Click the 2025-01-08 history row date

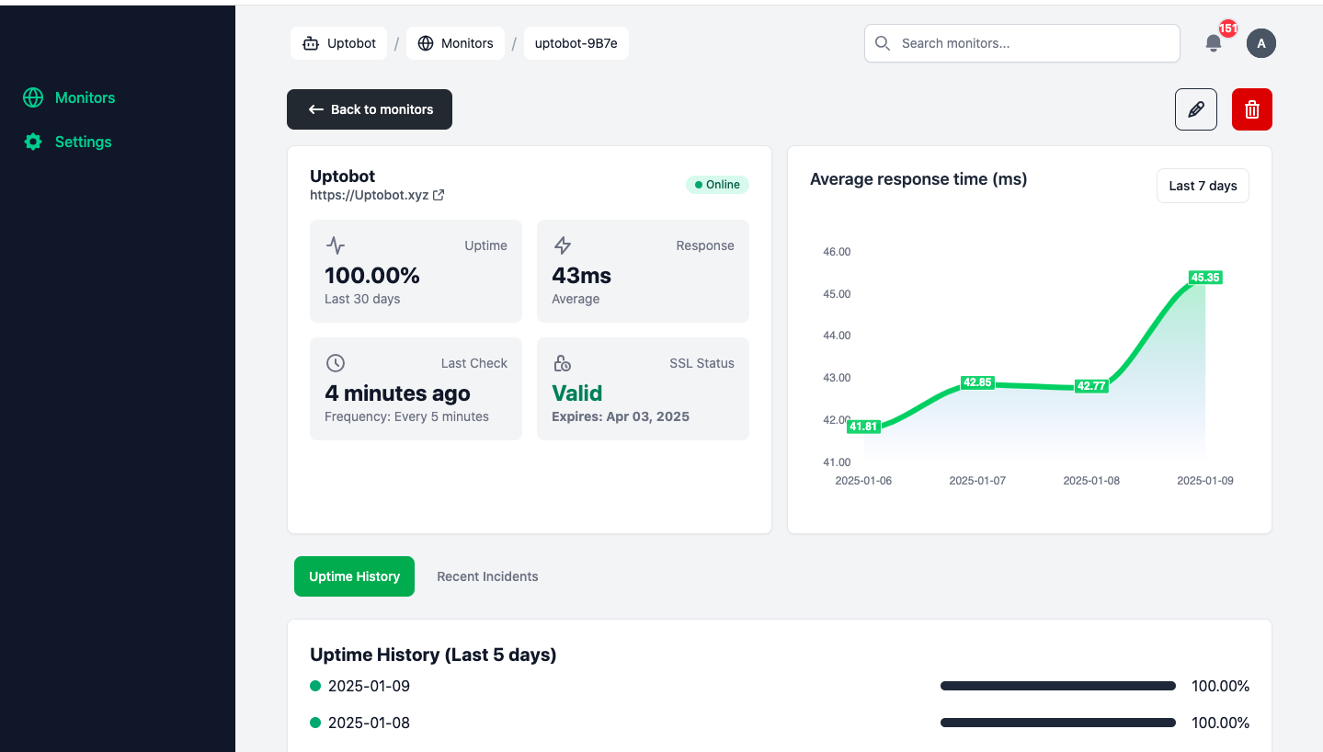click(x=369, y=723)
